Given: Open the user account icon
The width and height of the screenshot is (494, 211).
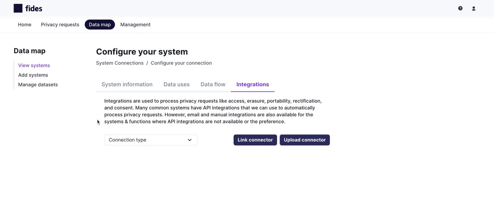Looking at the screenshot, I should coord(473,8).
